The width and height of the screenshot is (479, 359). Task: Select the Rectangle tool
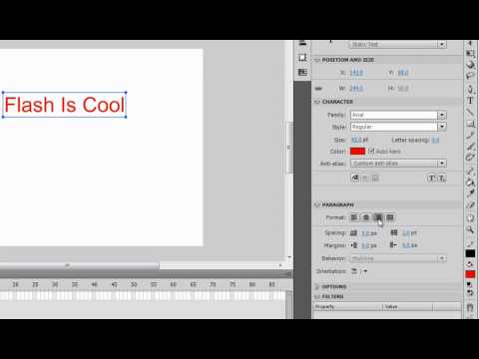pos(470,124)
